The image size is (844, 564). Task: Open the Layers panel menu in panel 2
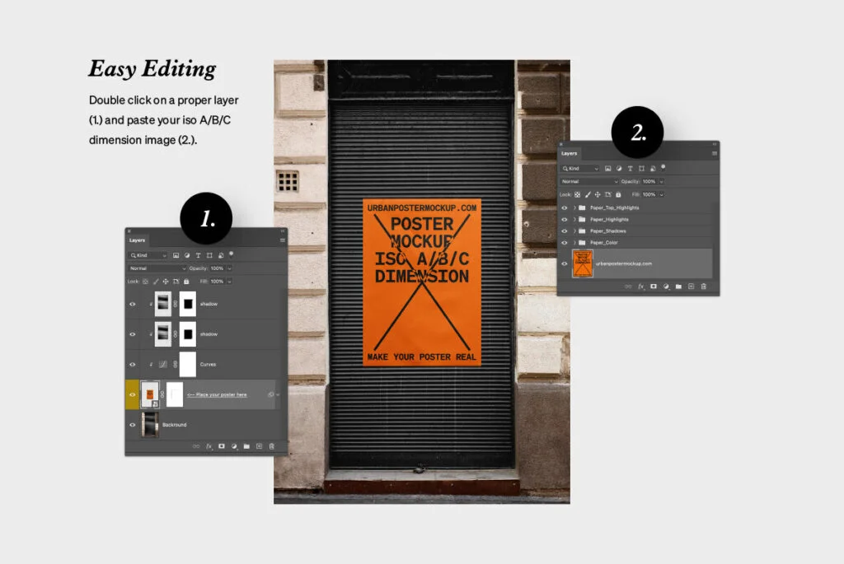715,153
